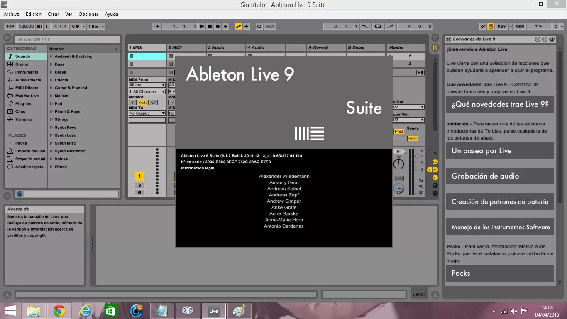This screenshot has width=567, height=319.
Task: Click Añadir carpeta in Places
Action: pos(26,167)
